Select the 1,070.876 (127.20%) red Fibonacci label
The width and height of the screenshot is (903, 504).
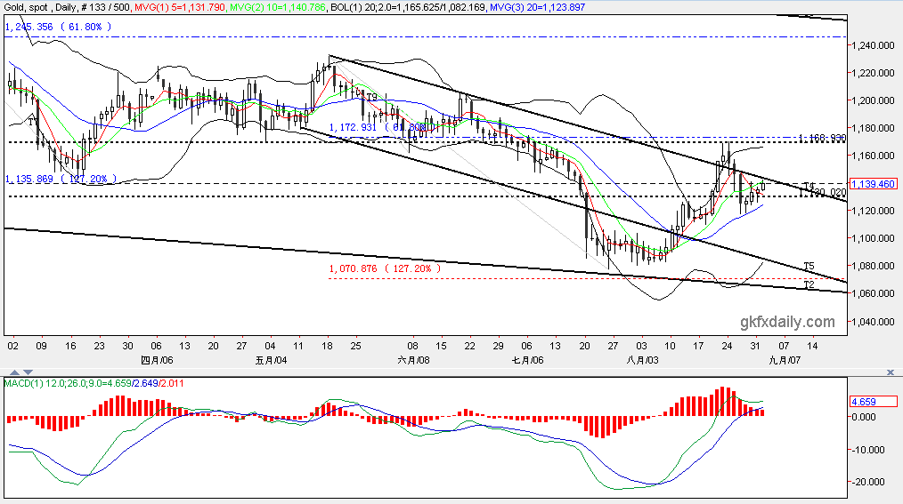coord(386,268)
